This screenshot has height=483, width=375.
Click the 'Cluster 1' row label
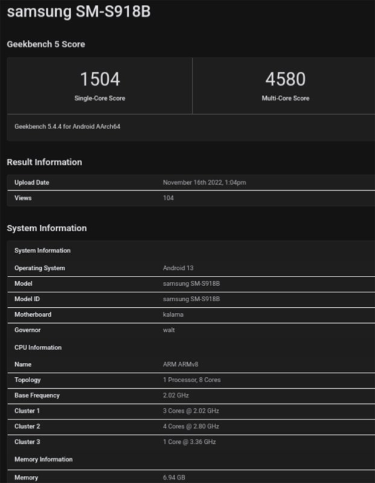point(27,411)
